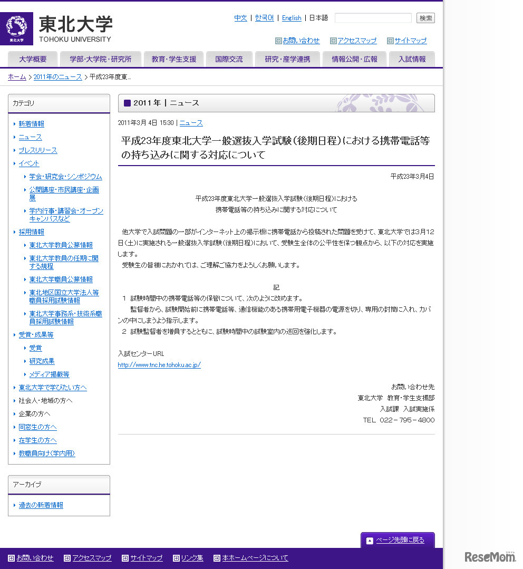Open the 入試センター URL link
Viewport: 523px width, 569px height.
159,365
